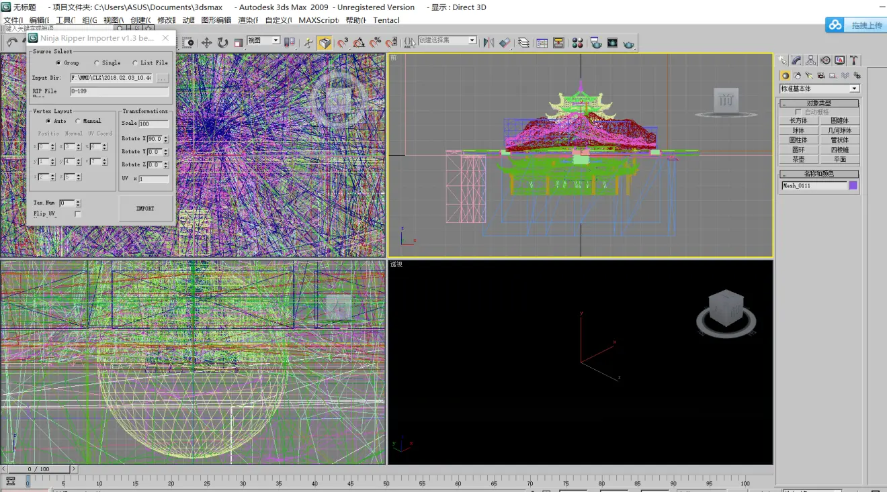The image size is (887, 492).
Task: Open the 编辑 menu
Action: (x=40, y=20)
